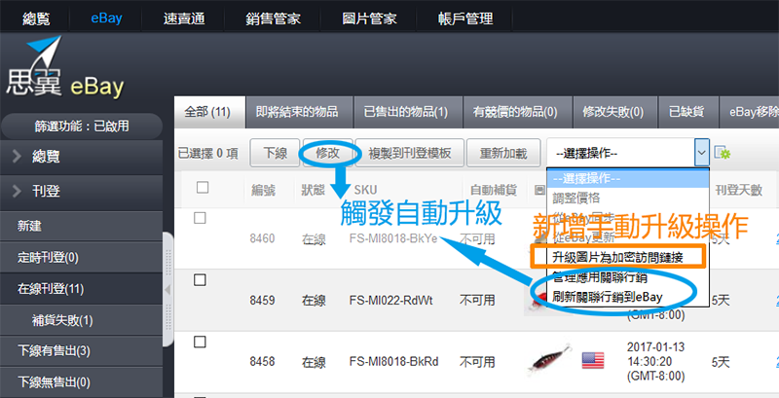
Task: Choose the --選擇操作-- option in list
Action: pos(627,179)
